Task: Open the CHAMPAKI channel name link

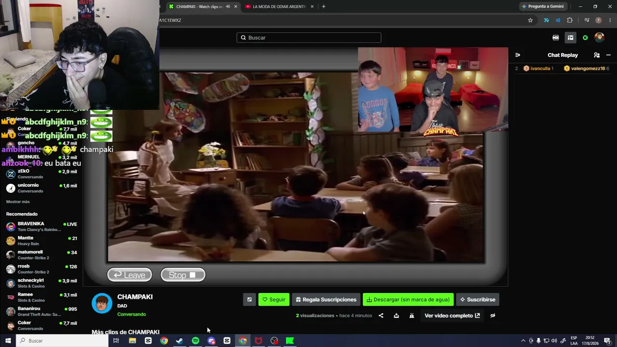Action: click(135, 297)
